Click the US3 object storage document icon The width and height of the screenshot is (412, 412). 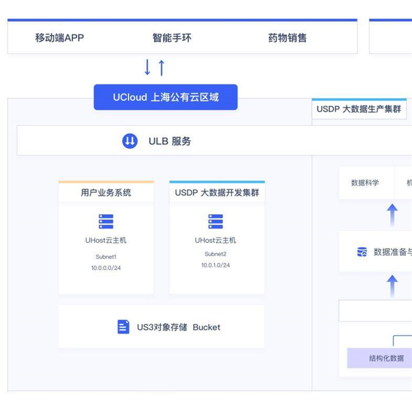pos(123,327)
